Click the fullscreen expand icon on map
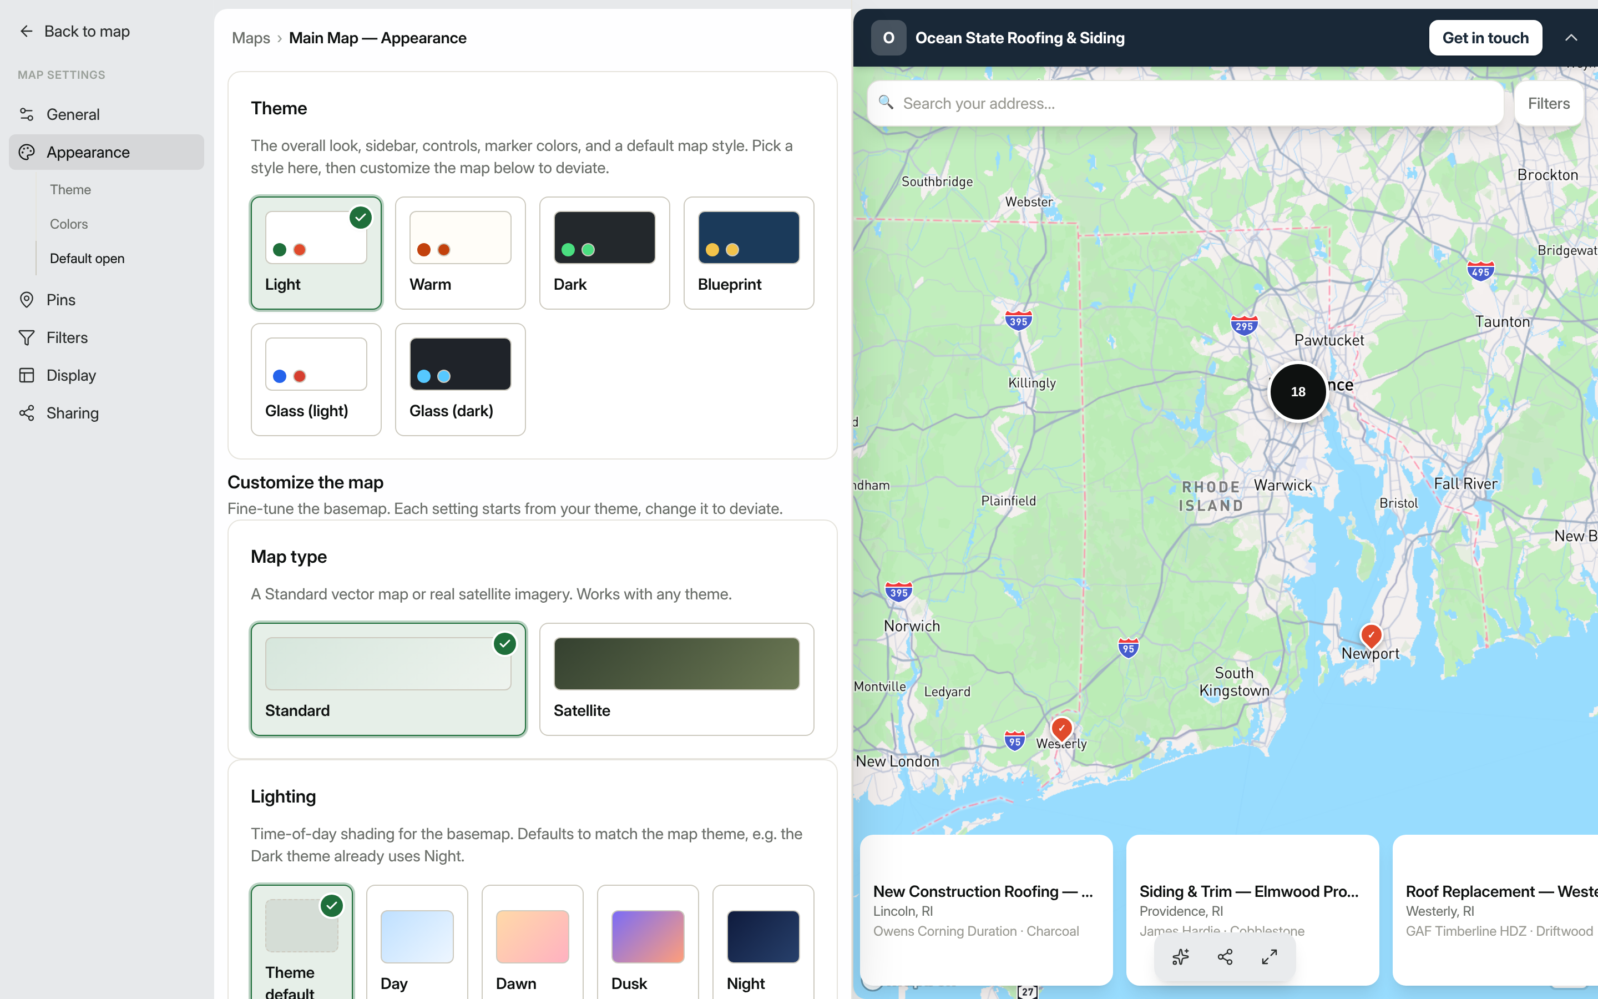 point(1269,957)
